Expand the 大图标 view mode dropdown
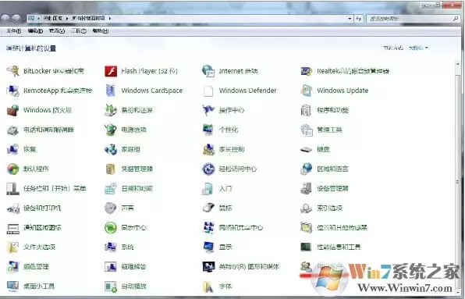 418,48
